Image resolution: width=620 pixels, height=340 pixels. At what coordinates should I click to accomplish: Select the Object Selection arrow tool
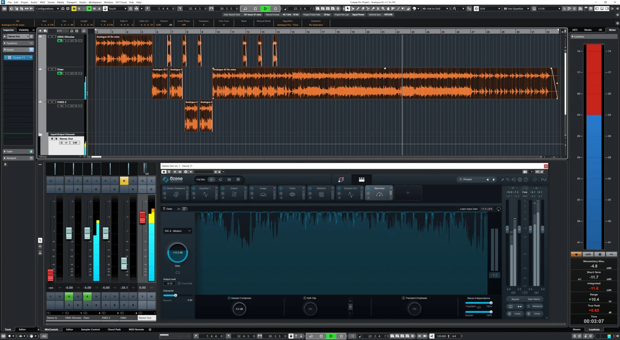point(348,9)
